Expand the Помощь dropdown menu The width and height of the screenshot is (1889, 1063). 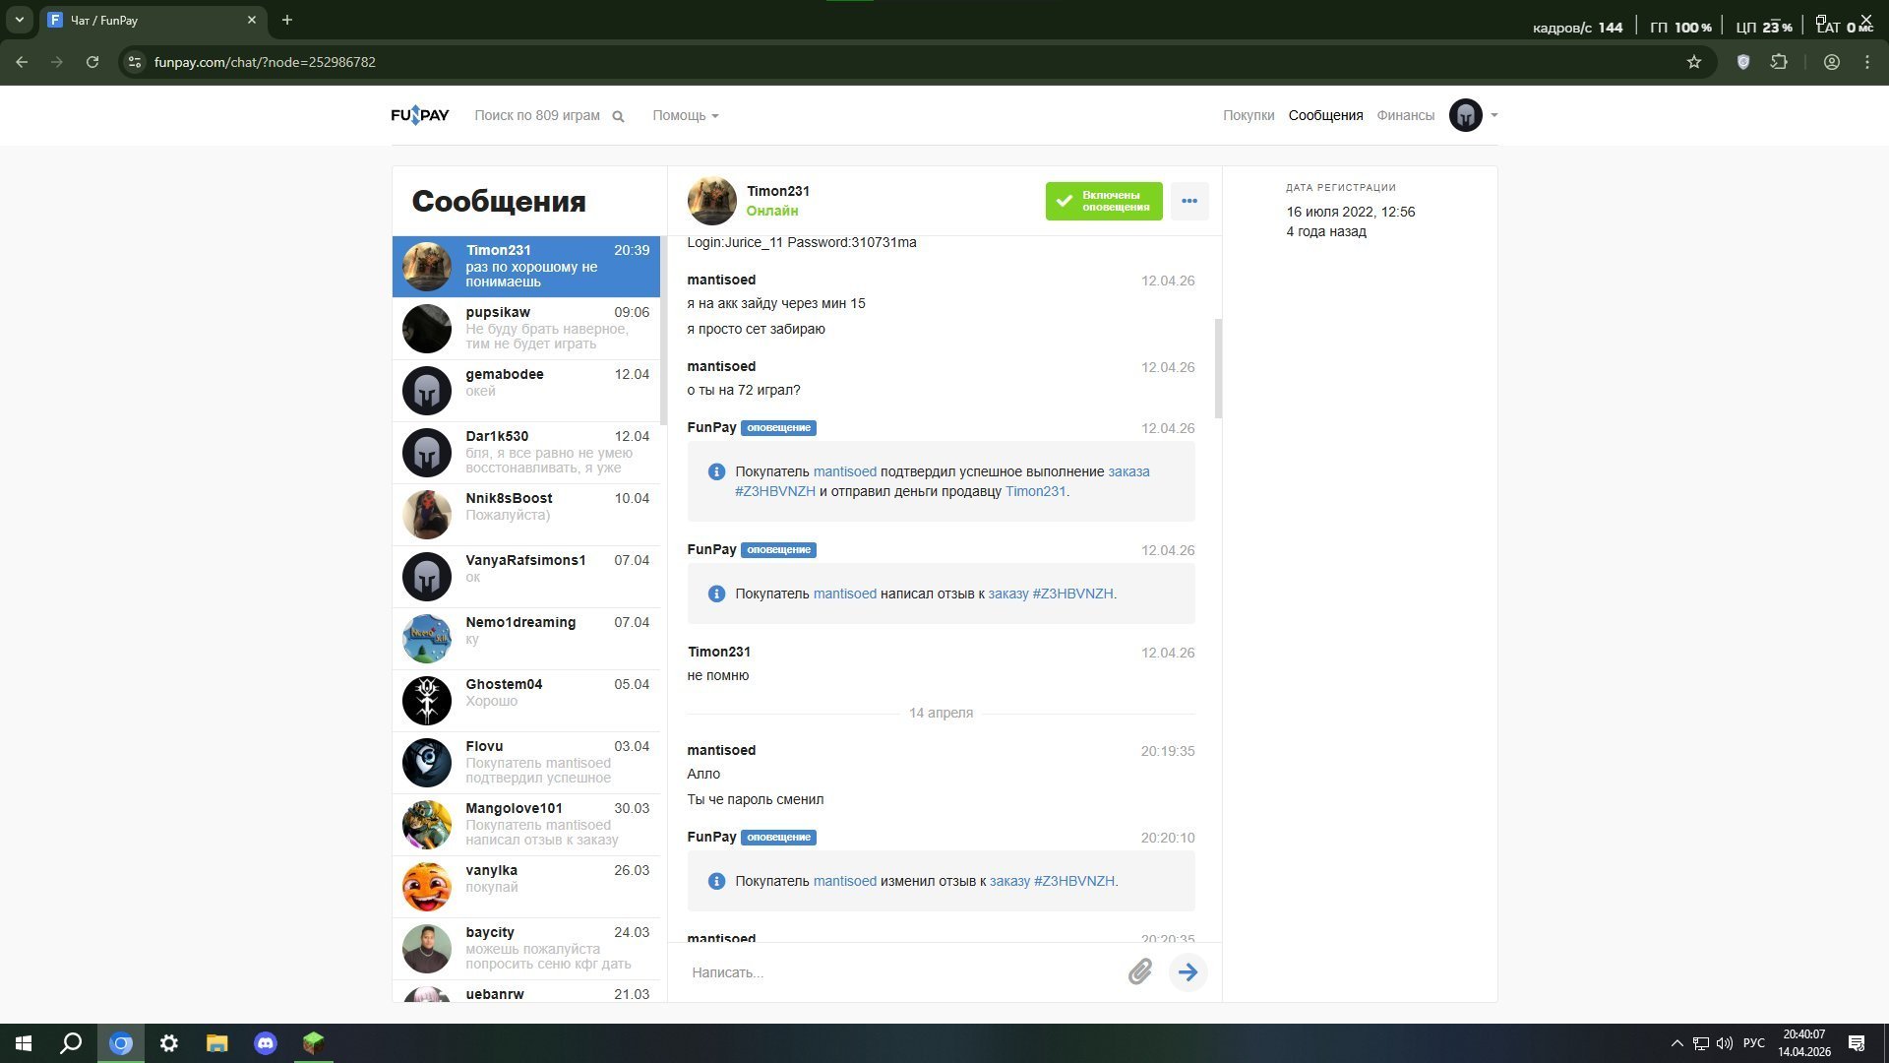click(x=685, y=115)
